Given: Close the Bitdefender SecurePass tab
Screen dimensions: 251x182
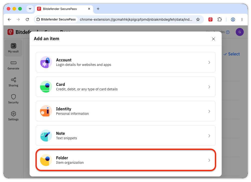Looking at the screenshot, I should (x=89, y=9).
